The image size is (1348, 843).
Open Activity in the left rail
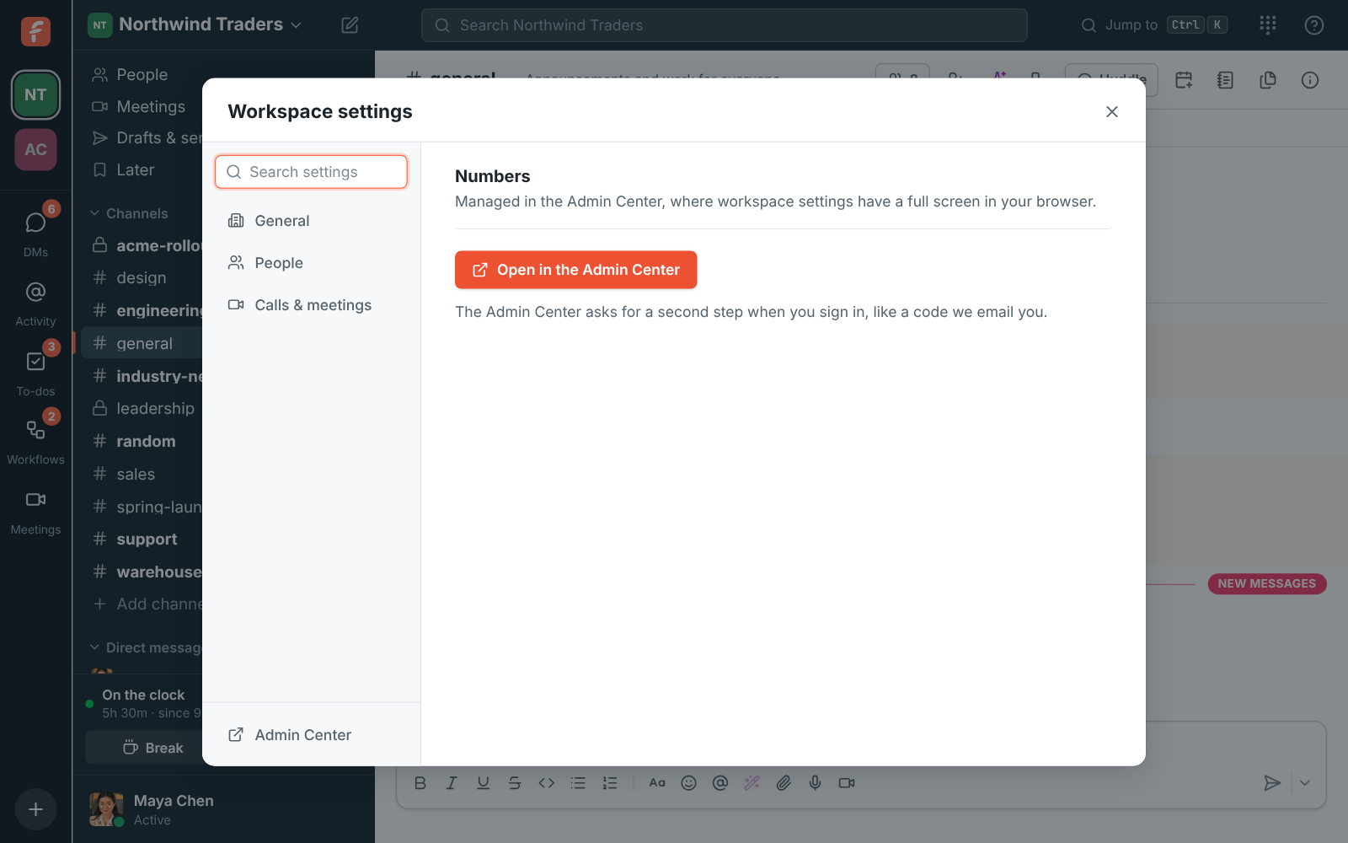tap(35, 302)
